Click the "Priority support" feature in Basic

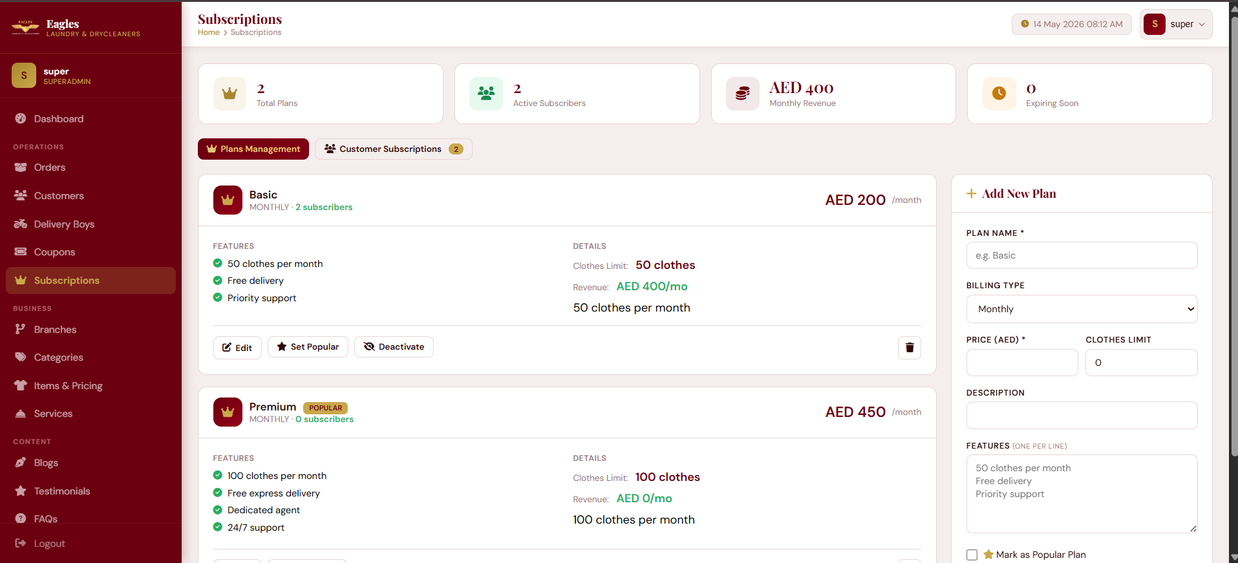pos(262,298)
